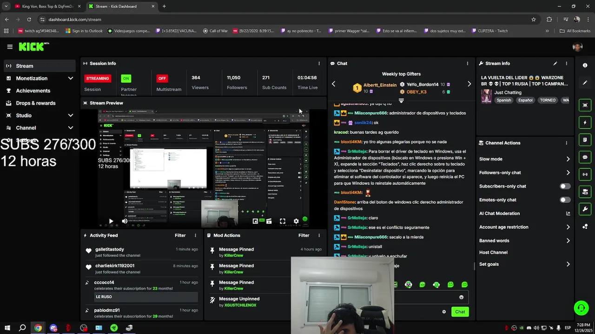Open the Stream info panel three-dot menu
The width and height of the screenshot is (595, 334).
(x=566, y=64)
